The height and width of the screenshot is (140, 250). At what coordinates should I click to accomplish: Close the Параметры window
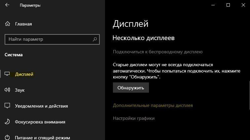243,5
